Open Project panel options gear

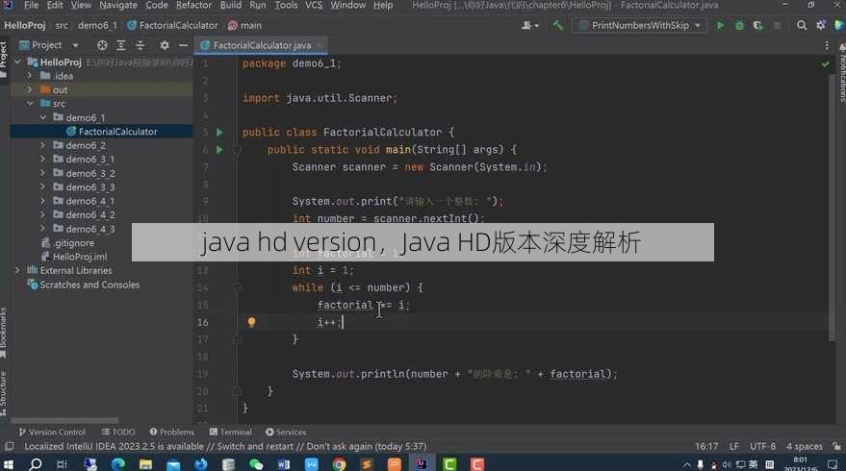164,45
